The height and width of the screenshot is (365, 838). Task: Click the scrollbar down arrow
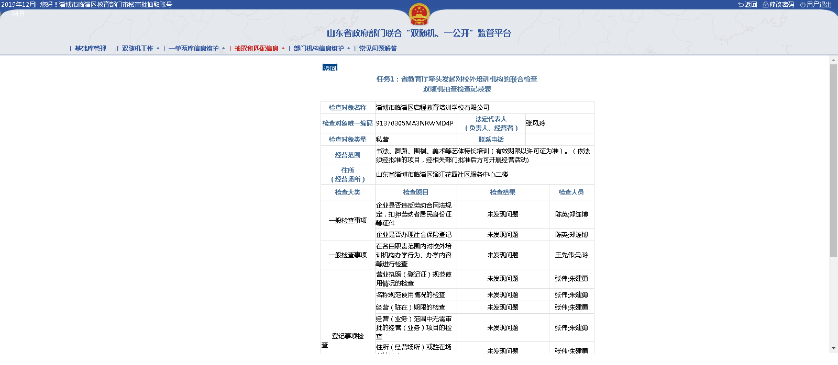click(833, 348)
